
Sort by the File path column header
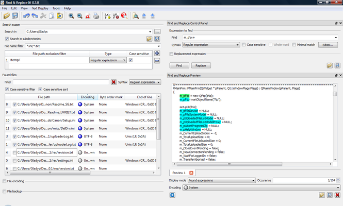(x=44, y=97)
